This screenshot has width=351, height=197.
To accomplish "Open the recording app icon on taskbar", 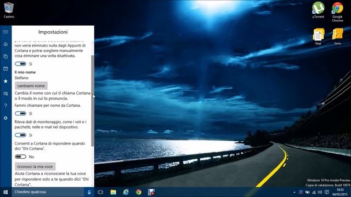I will [151, 192].
